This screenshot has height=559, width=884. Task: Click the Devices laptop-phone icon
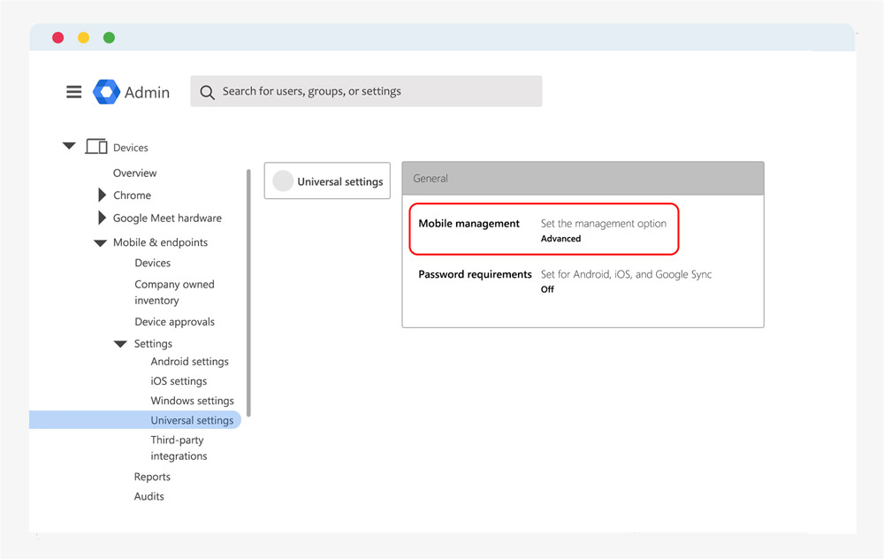[95, 147]
